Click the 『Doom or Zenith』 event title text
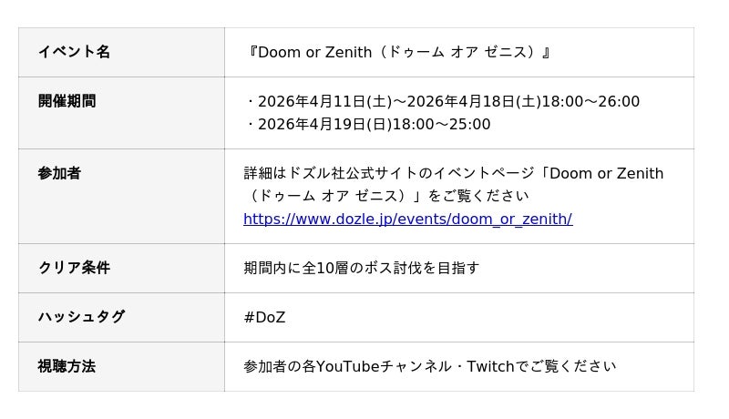Viewport: 729px width, 419px height. coord(399,52)
